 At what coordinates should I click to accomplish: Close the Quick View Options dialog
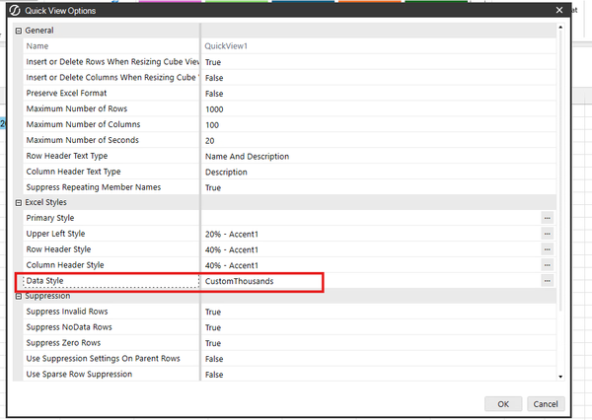pos(559,10)
